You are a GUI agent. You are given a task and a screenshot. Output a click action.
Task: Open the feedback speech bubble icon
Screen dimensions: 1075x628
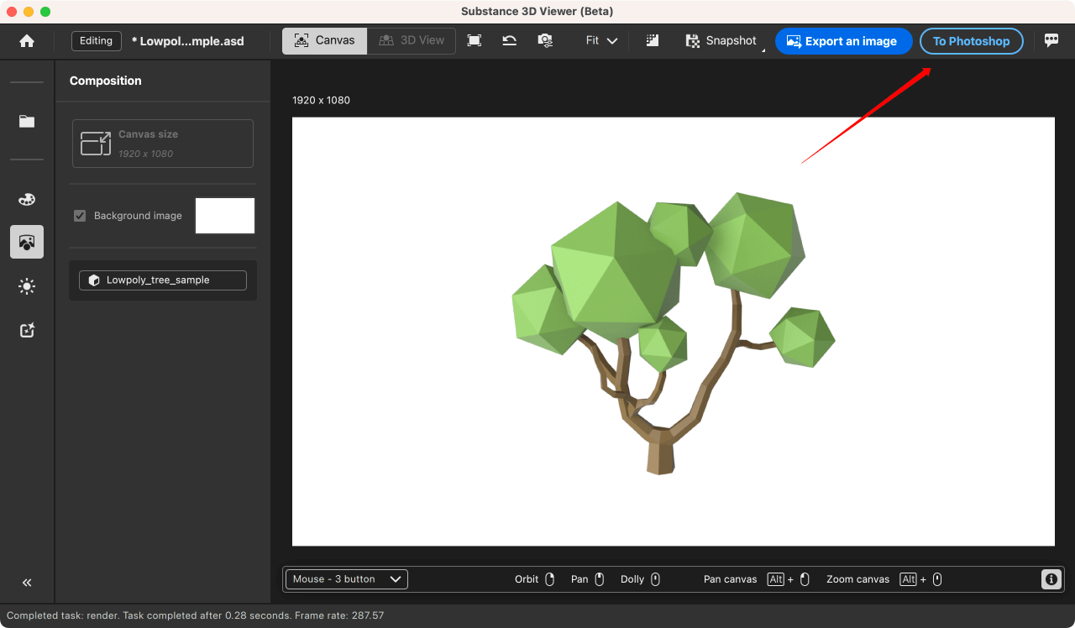click(1051, 40)
